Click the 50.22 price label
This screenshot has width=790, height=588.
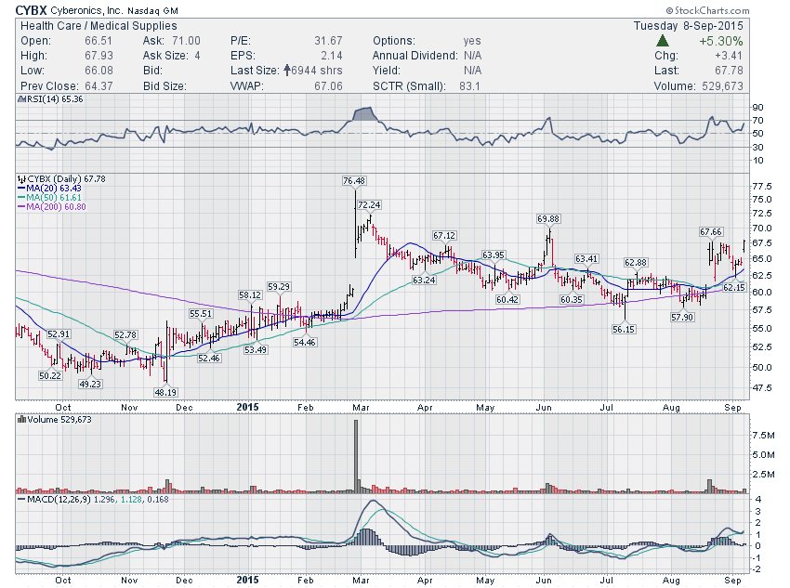pos(50,375)
